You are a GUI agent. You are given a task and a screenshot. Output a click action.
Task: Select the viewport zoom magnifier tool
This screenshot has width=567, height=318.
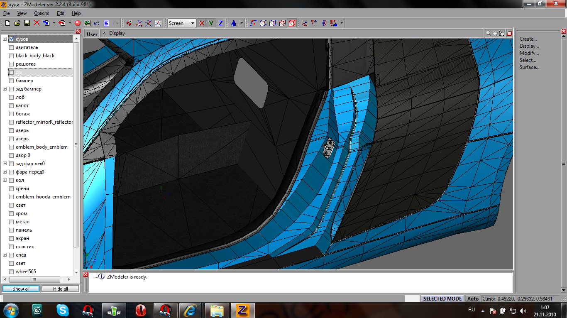(489, 33)
